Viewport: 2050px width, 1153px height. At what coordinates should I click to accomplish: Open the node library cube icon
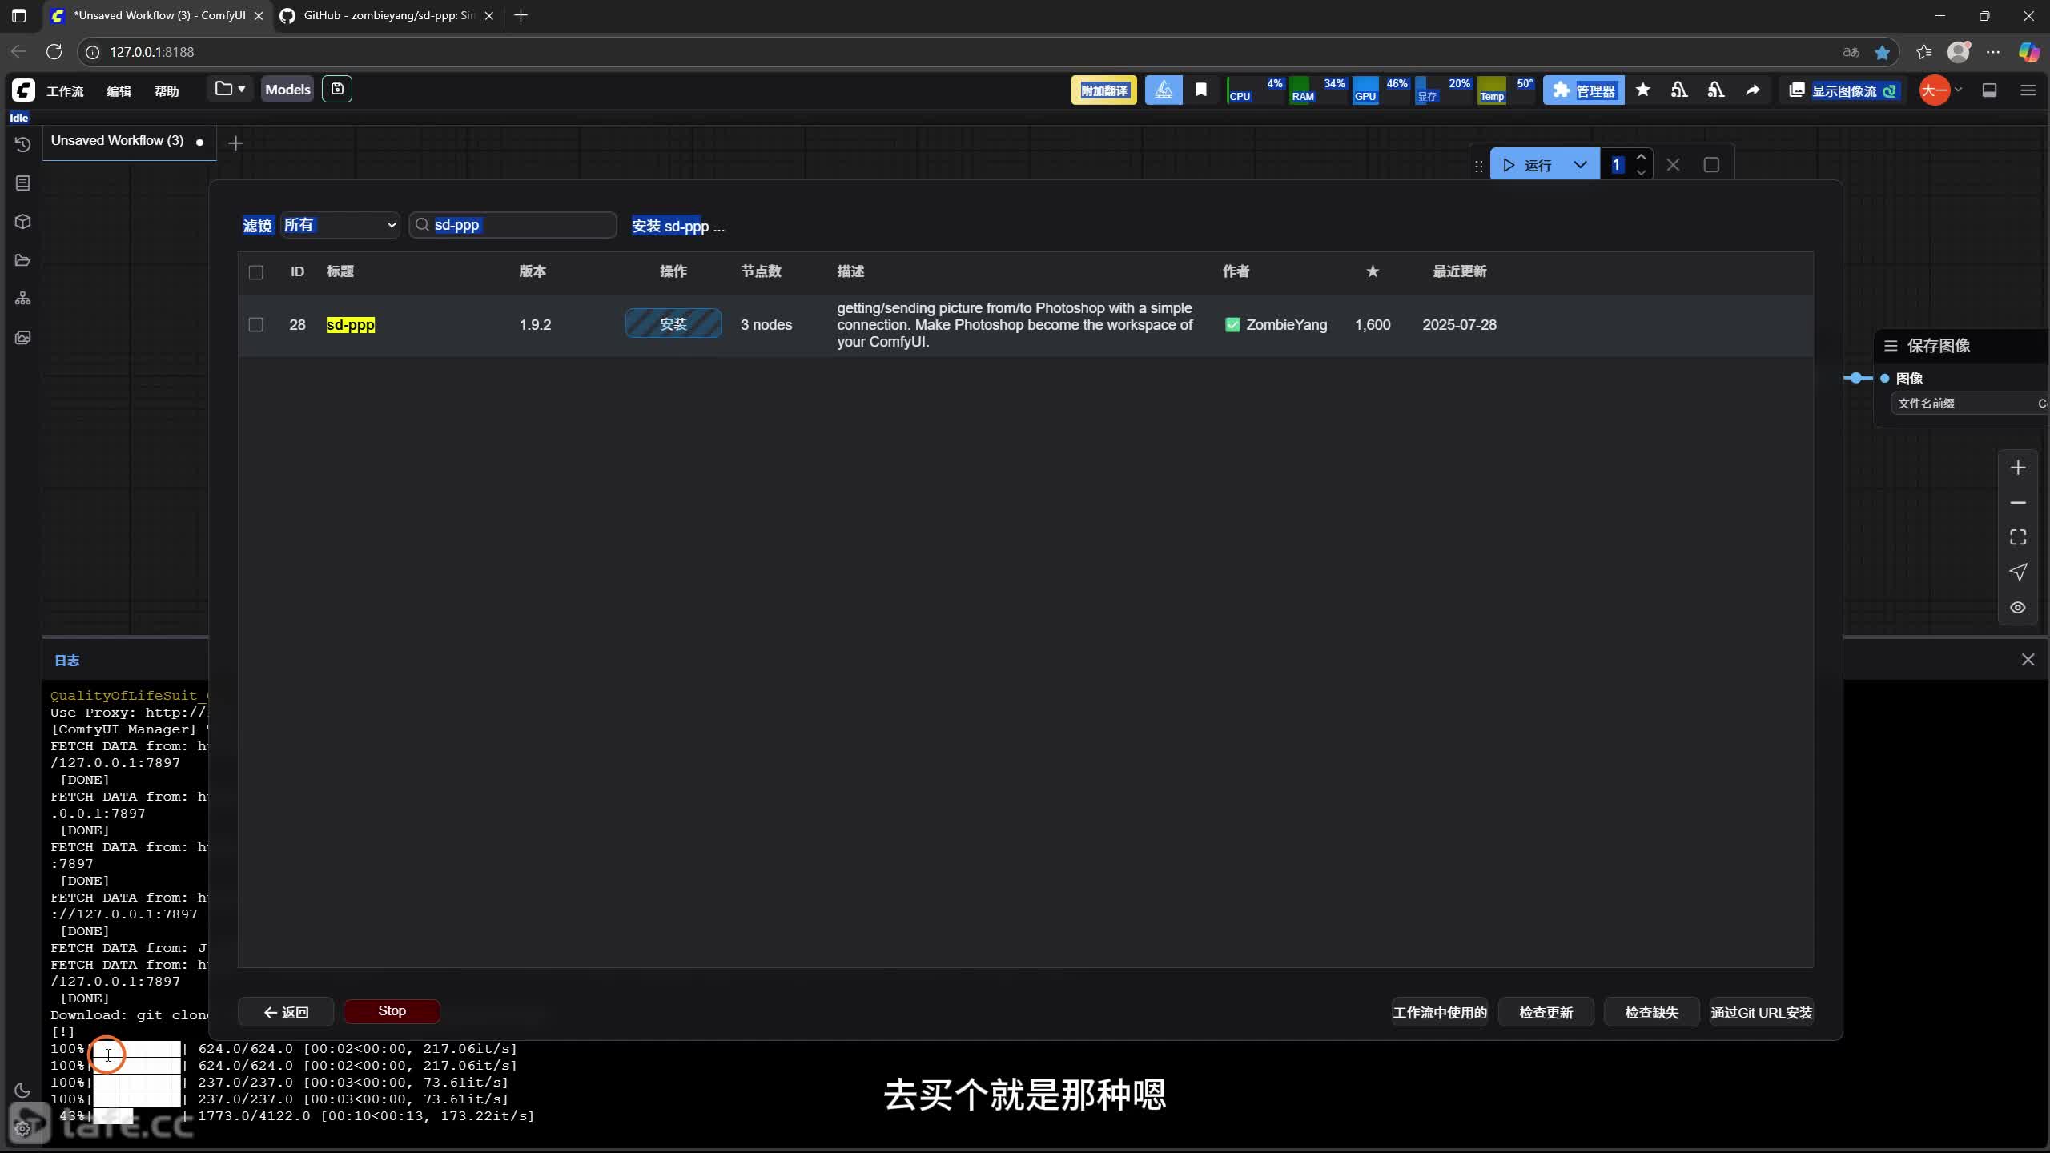click(x=22, y=222)
